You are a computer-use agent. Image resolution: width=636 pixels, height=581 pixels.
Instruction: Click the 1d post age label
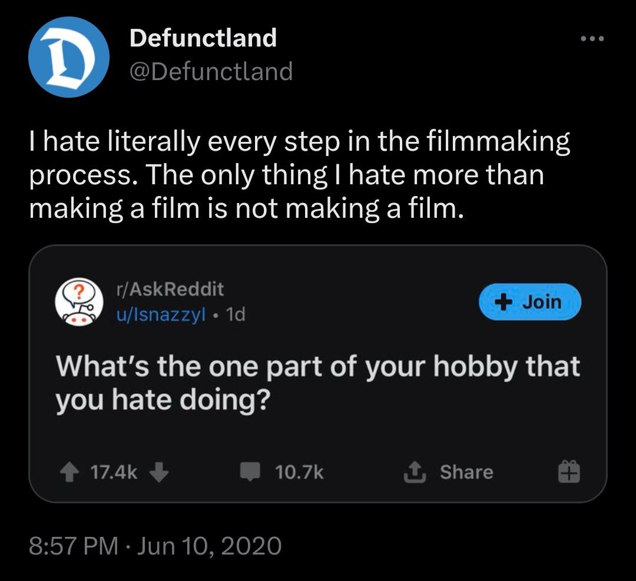(x=236, y=315)
